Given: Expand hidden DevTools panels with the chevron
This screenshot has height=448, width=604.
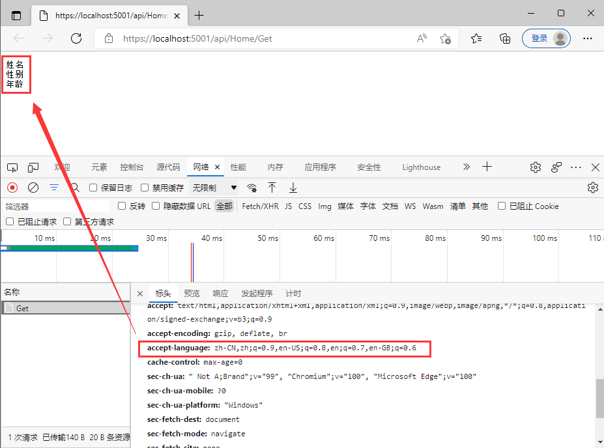Looking at the screenshot, I should [466, 167].
